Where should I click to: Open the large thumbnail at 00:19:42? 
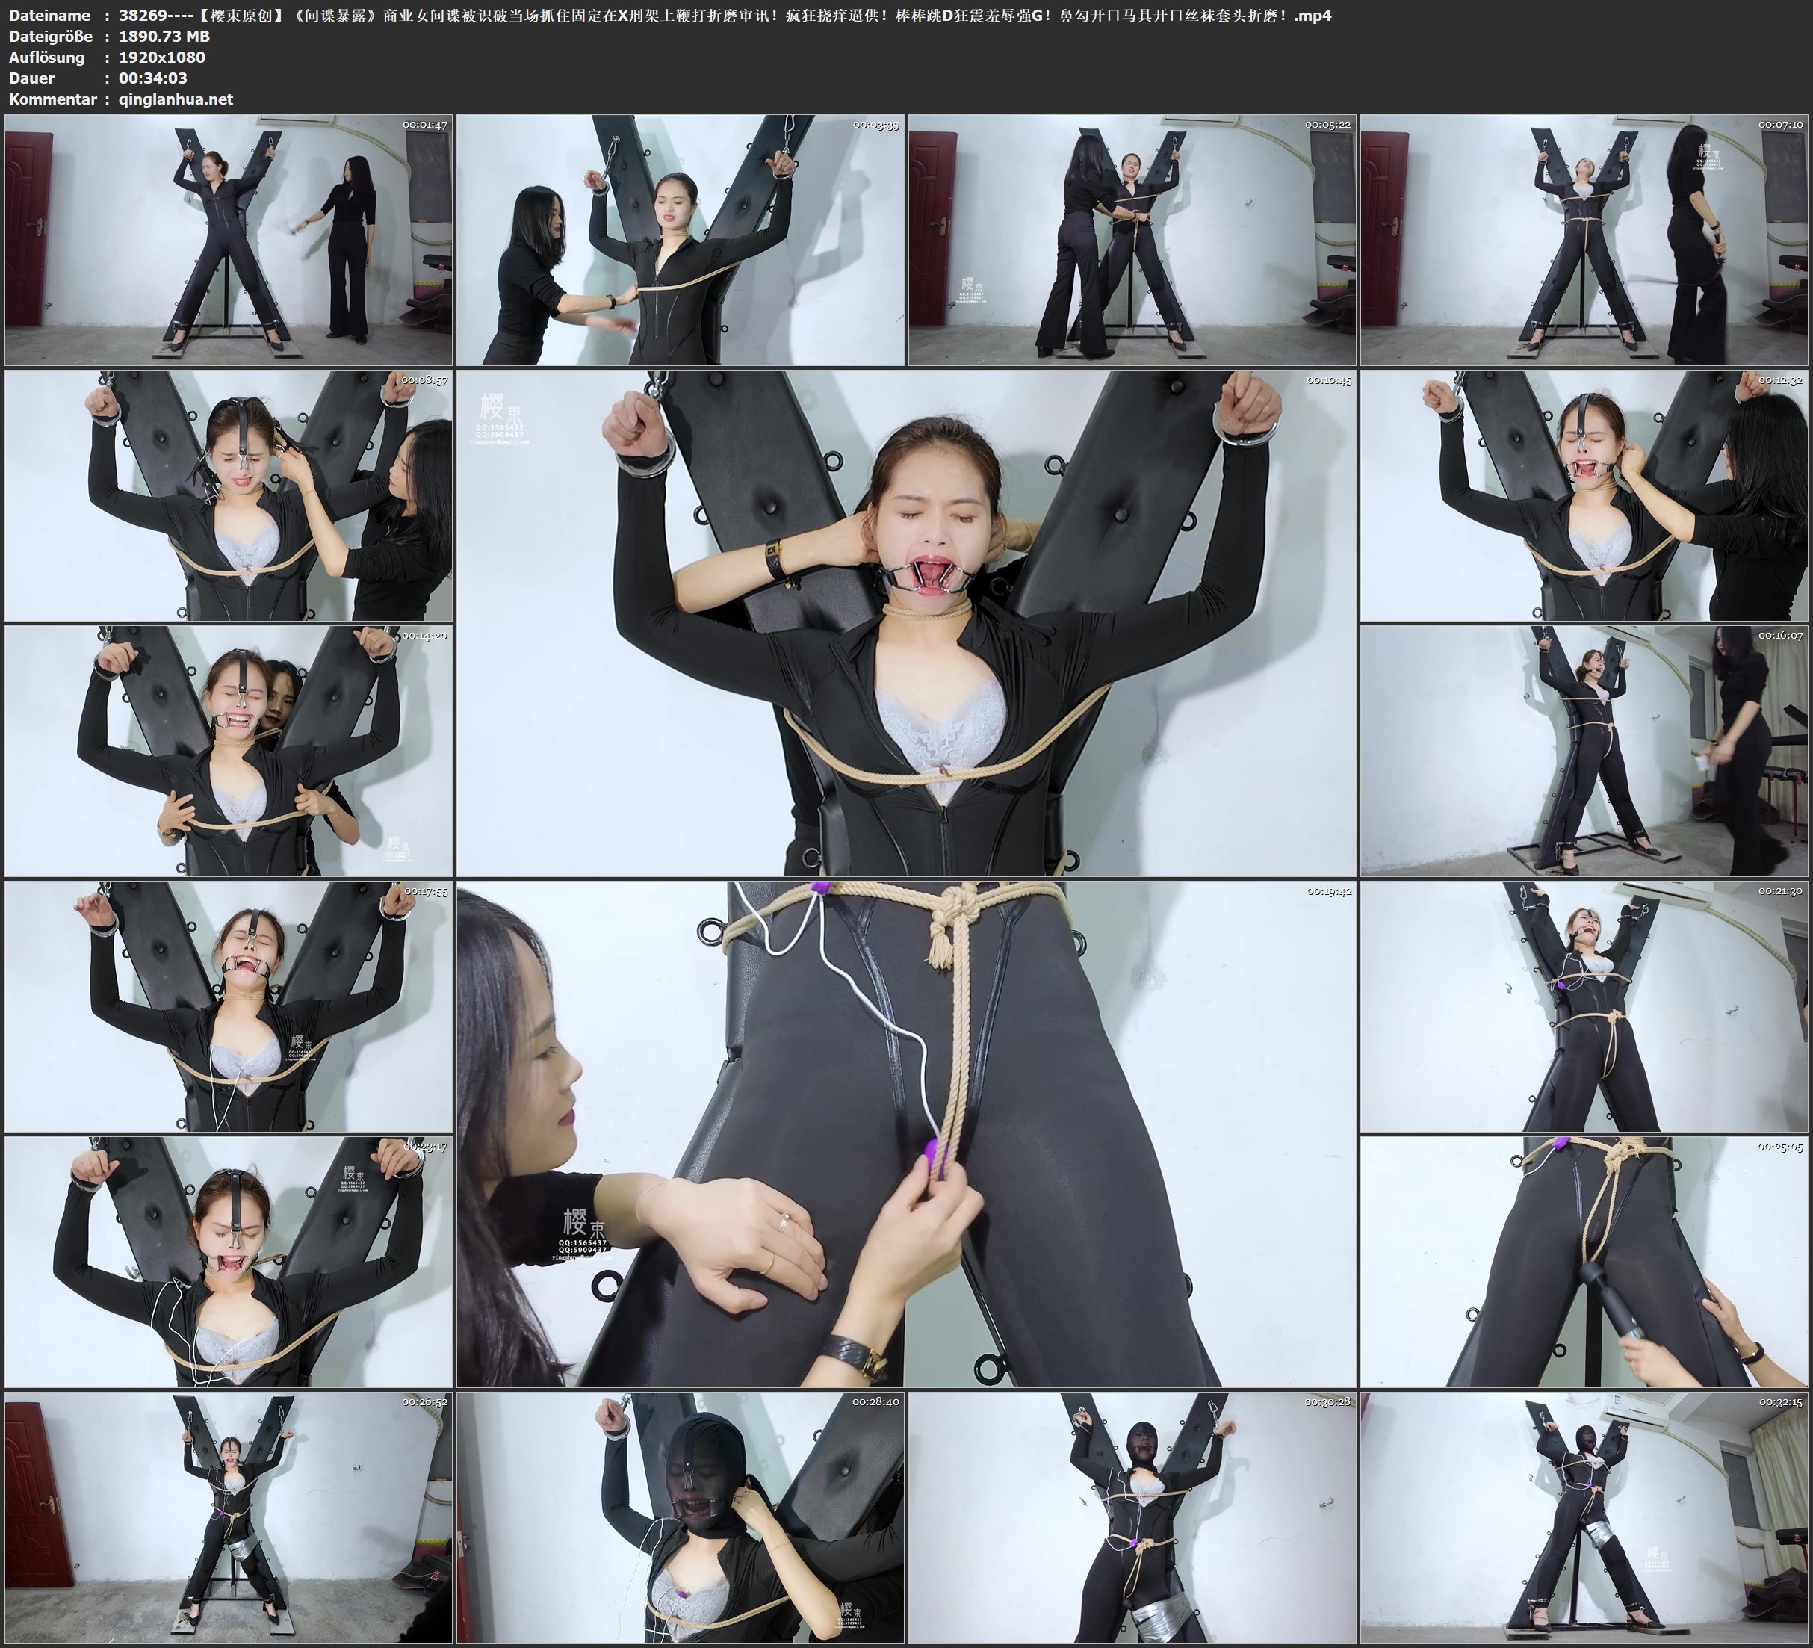(905, 1134)
